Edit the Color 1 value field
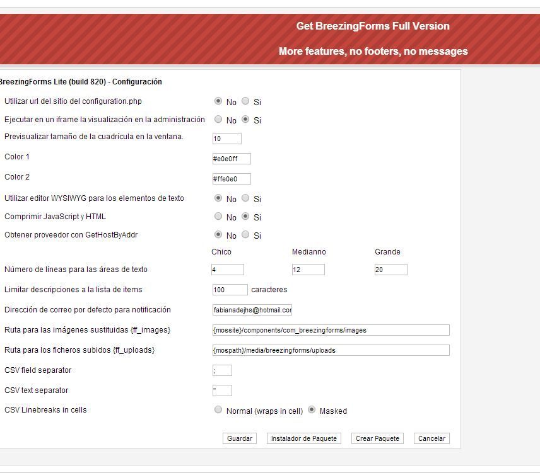Image resolution: width=540 pixels, height=473 pixels. tap(232, 159)
